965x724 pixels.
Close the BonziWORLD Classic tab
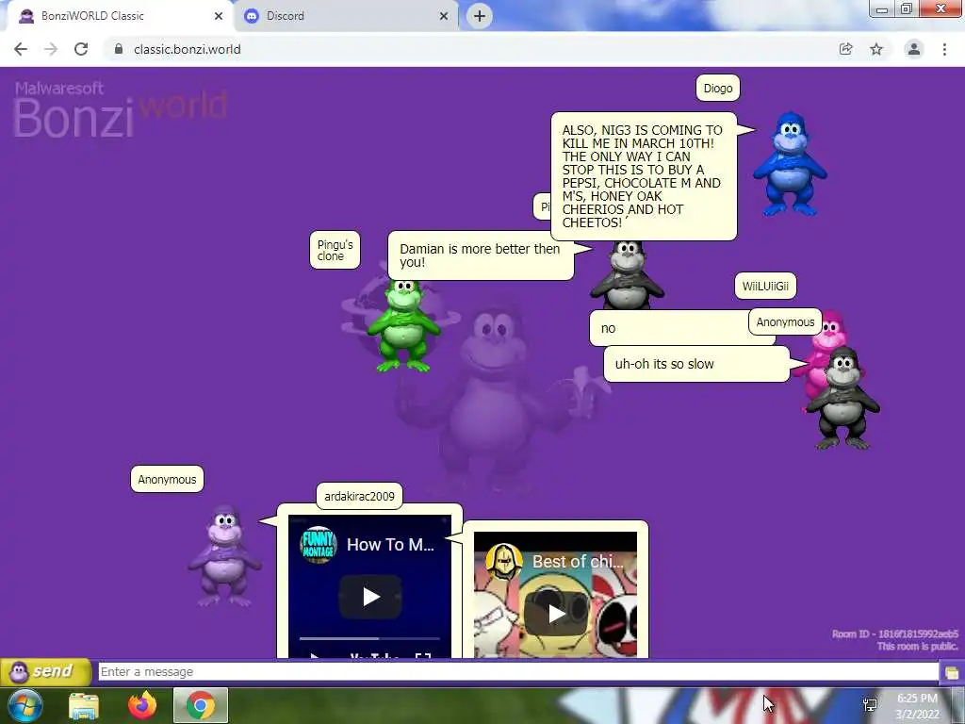[219, 16]
